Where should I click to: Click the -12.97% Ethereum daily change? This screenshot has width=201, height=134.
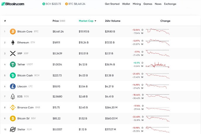coord(136,41)
